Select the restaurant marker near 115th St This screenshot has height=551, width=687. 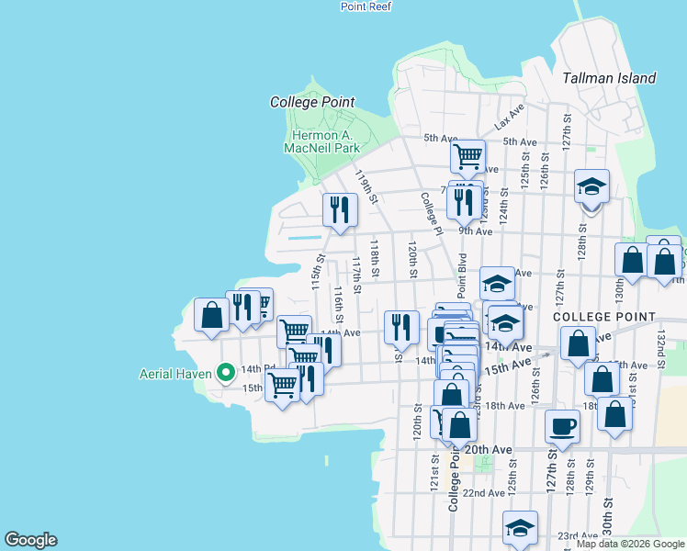(340, 210)
